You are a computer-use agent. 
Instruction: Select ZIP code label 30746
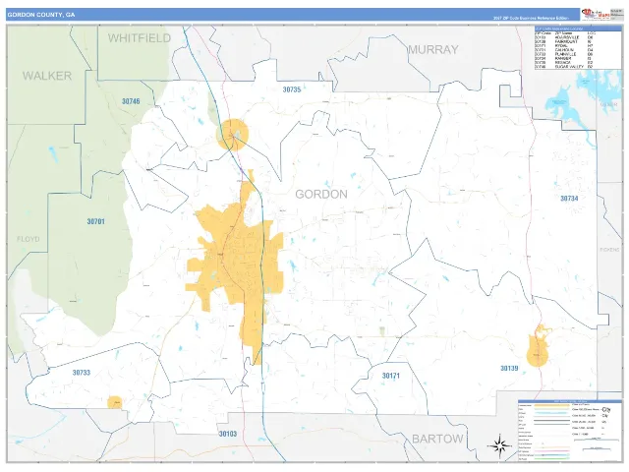pyautogui.click(x=131, y=101)
